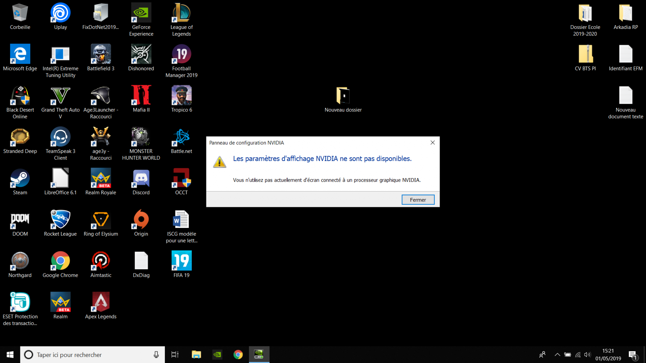Open File Explorer from the taskbar
This screenshot has height=363, width=646.
click(196, 355)
